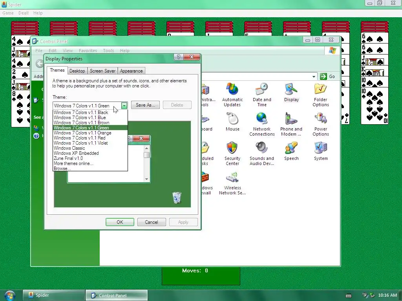Select Windows 7 Colors v1.1 Black theme
This screenshot has width=402, height=301.
[x=90, y=112]
